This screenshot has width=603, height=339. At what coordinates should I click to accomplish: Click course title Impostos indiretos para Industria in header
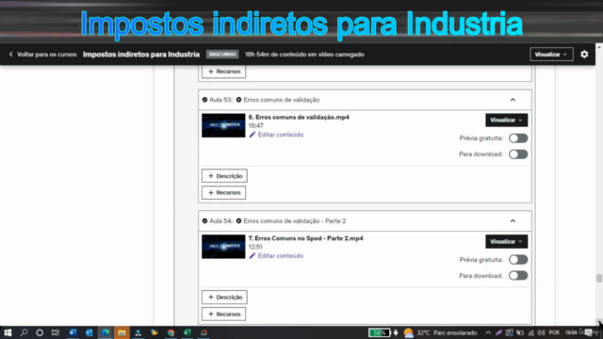[x=141, y=55]
